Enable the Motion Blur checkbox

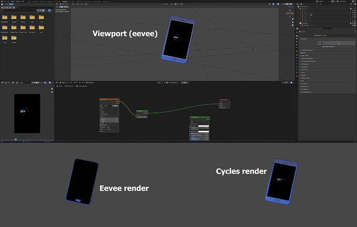click(x=302, y=64)
